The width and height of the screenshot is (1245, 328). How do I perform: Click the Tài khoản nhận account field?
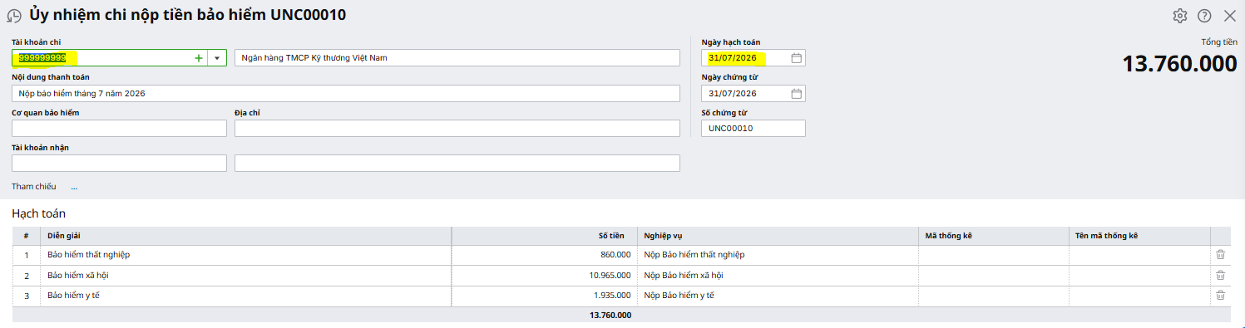[119, 163]
